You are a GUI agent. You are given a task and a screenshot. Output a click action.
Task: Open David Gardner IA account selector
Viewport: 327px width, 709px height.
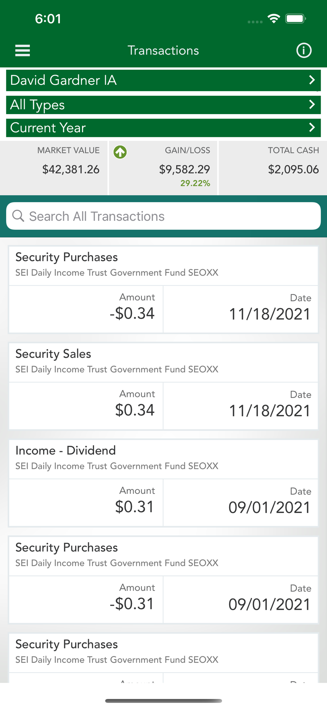tap(163, 80)
